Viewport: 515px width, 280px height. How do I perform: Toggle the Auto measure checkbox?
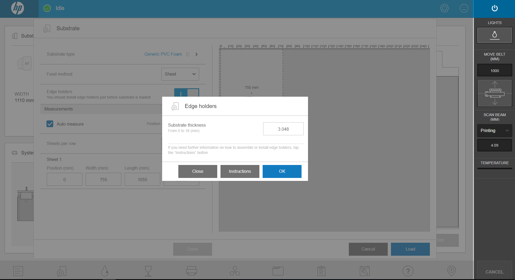click(50, 124)
